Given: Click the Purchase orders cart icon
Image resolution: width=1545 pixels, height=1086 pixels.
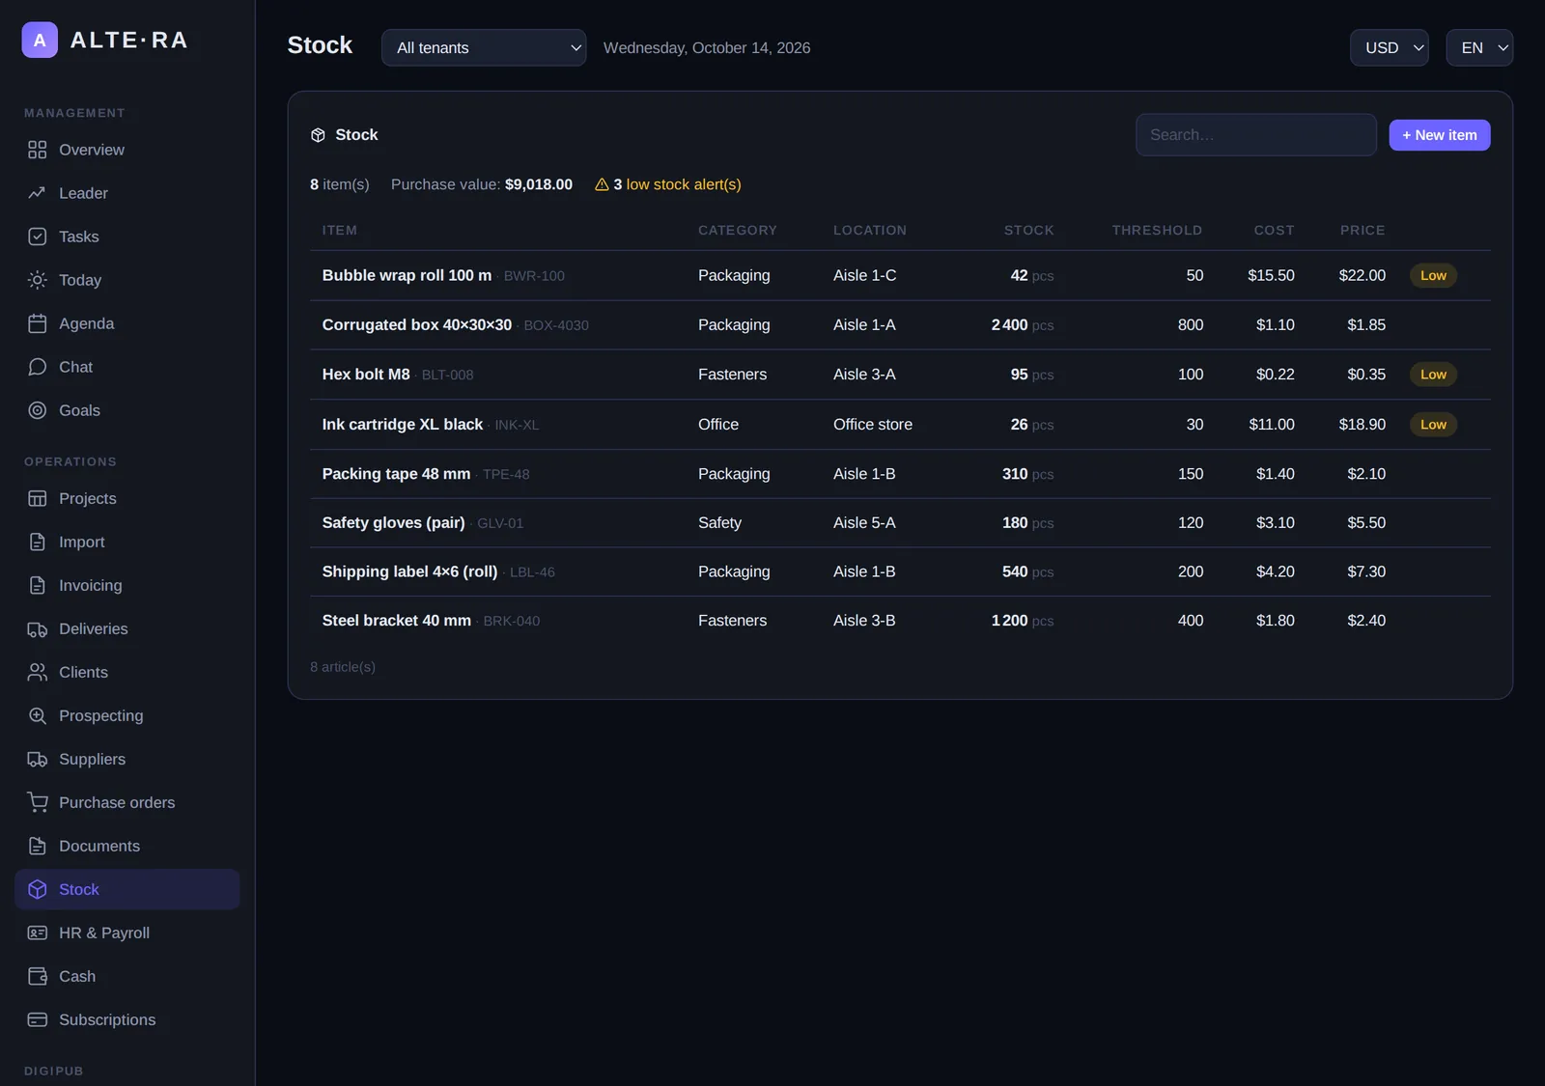Looking at the screenshot, I should point(37,802).
